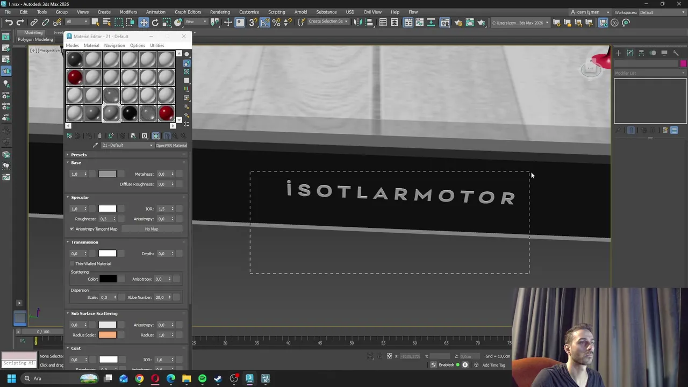688x387 pixels.
Task: Select the black material sample sphere in bottom row
Action: [130, 113]
